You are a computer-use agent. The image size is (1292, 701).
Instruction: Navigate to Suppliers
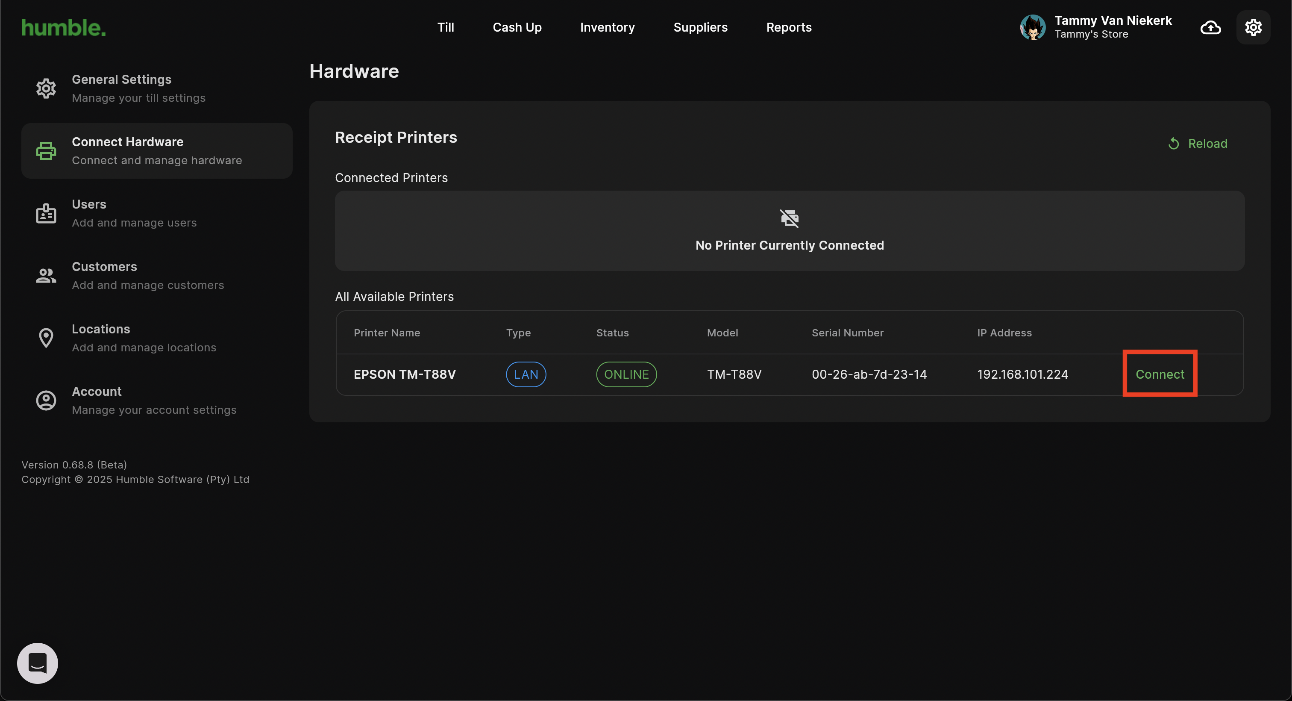(700, 27)
